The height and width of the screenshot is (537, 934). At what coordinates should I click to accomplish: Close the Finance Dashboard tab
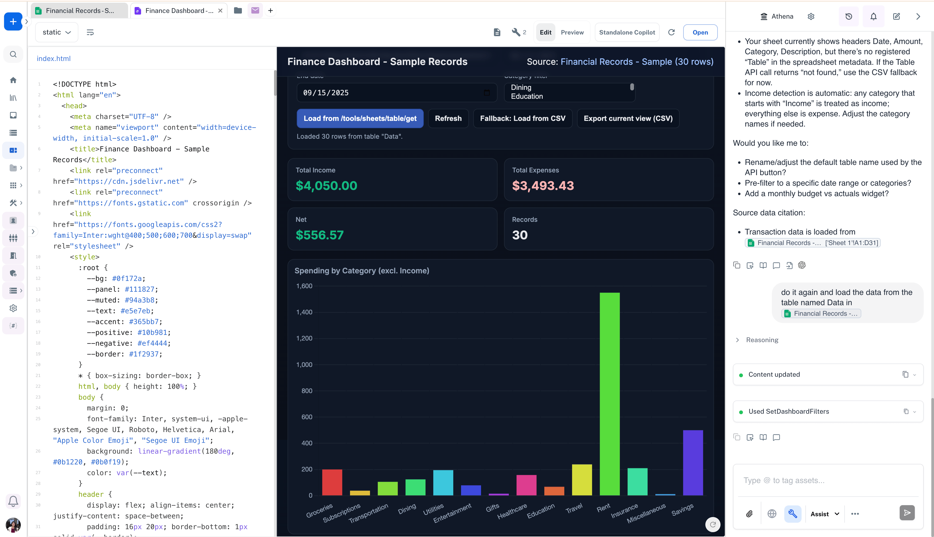[x=221, y=10]
